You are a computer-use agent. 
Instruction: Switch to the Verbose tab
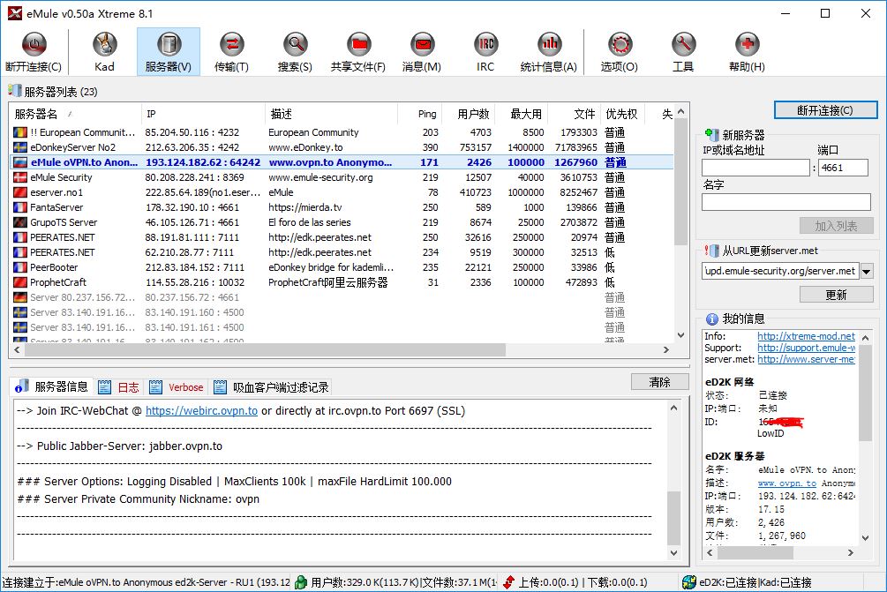coord(177,387)
